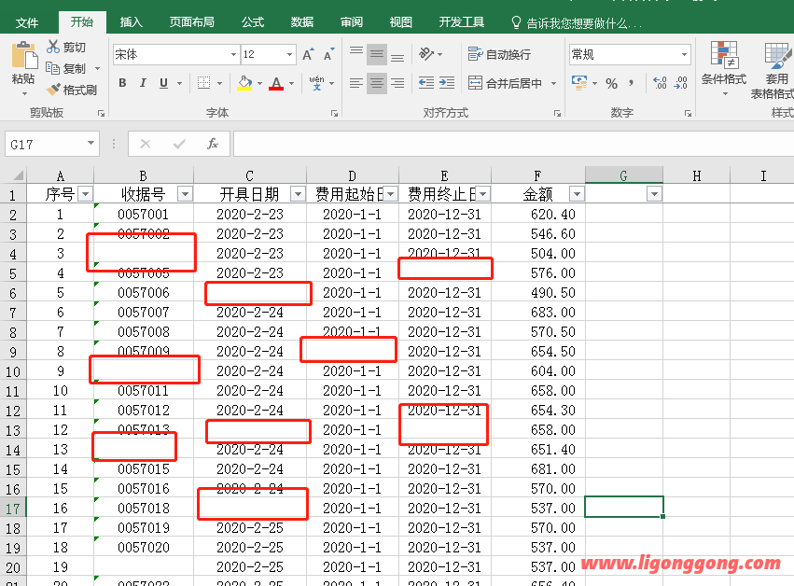Open the fill color dropdown arrow

tap(259, 84)
